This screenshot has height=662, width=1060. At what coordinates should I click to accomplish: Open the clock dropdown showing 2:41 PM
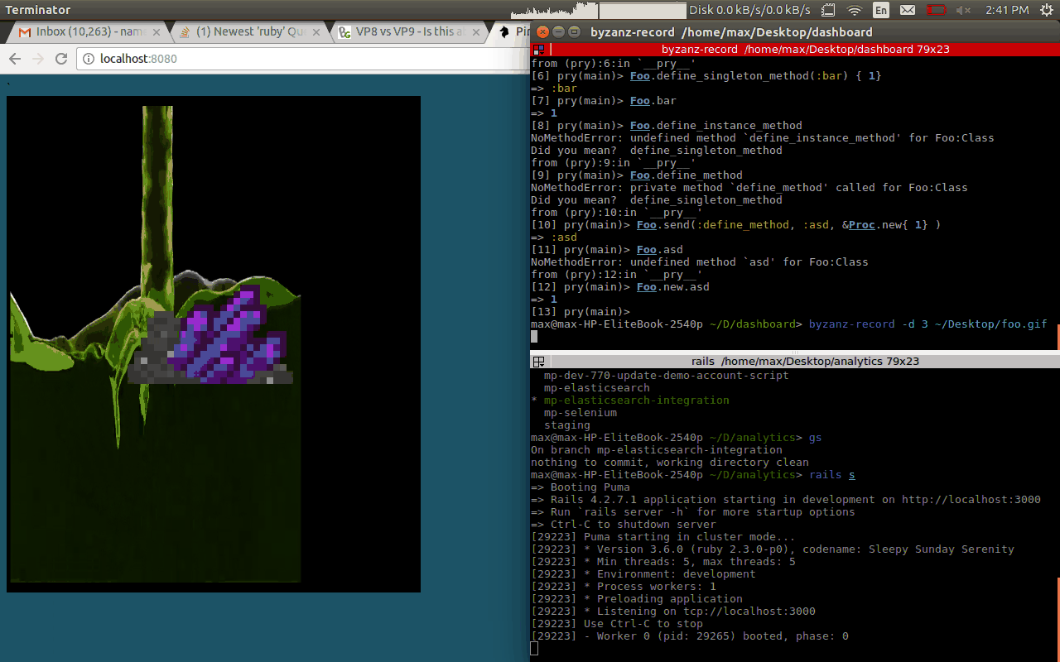(1005, 10)
